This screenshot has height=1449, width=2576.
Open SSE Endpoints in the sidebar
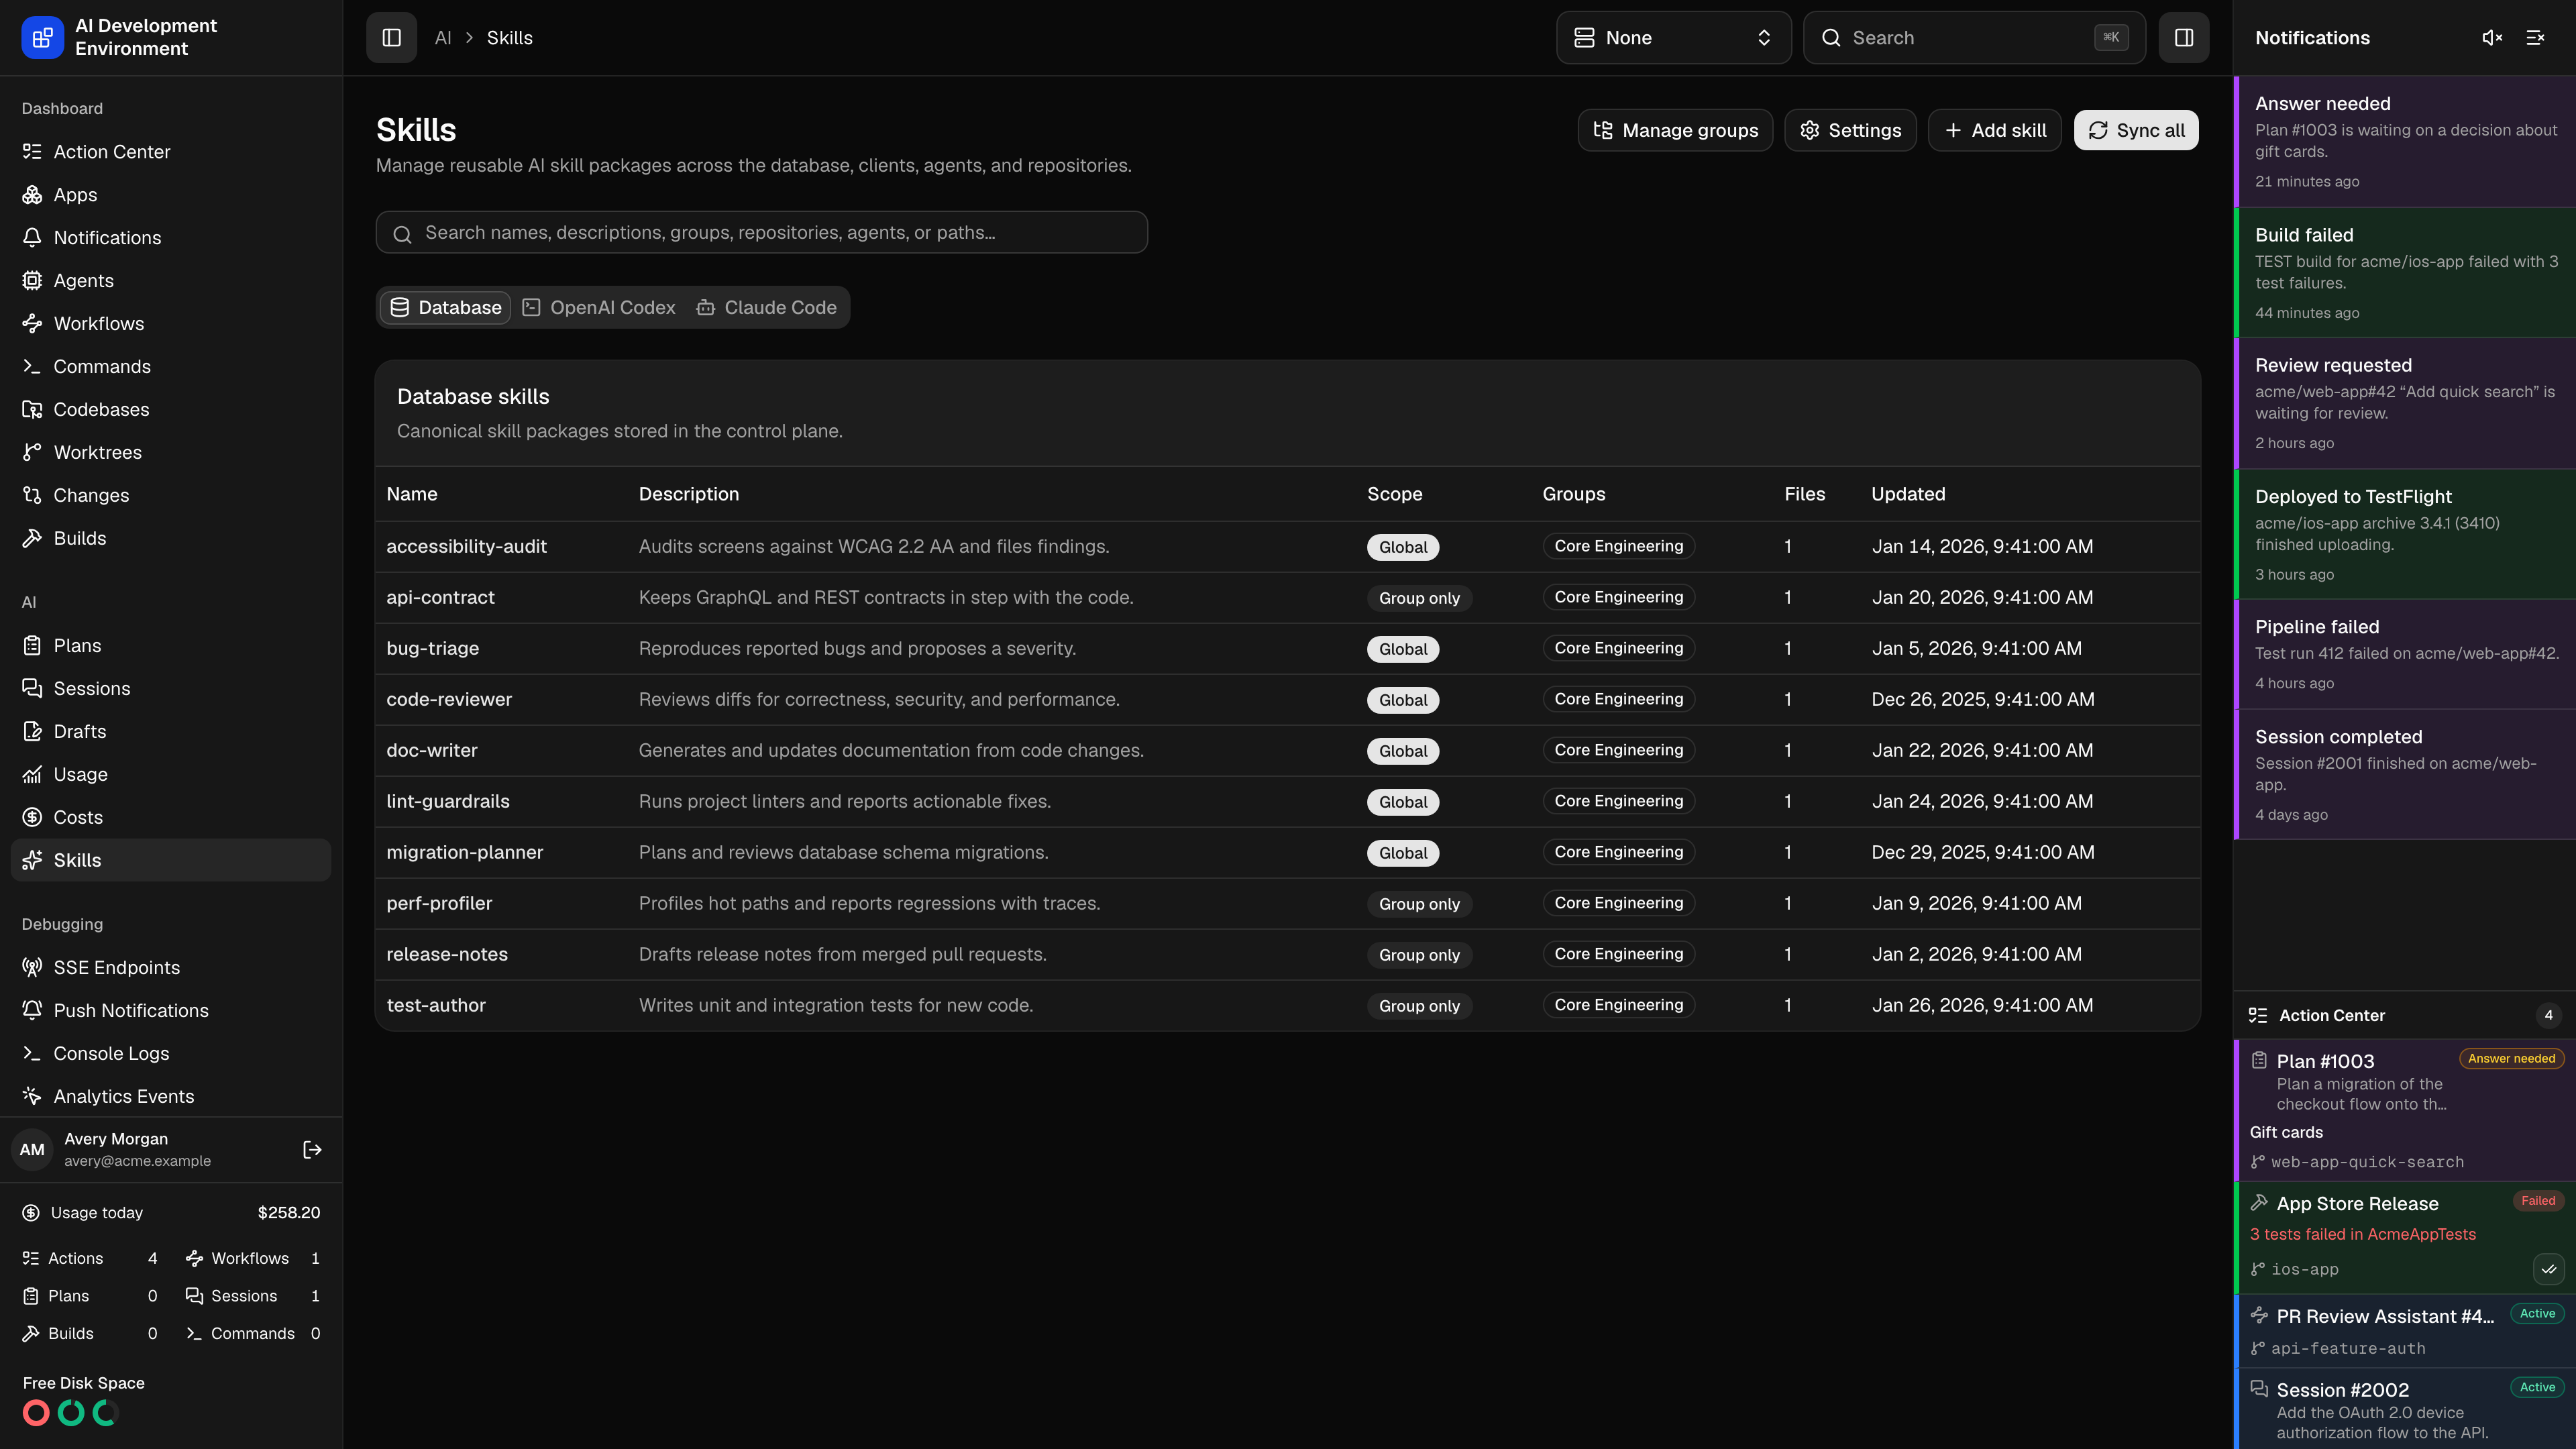coord(171,968)
